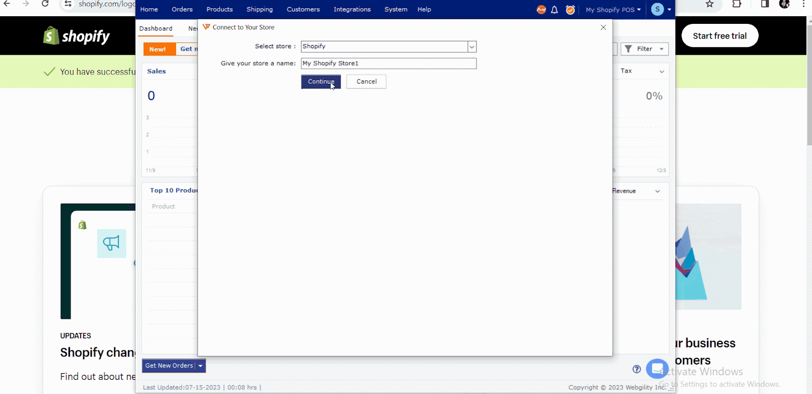The width and height of the screenshot is (812, 394).
Task: Open the My Shopify POS dropdown
Action: pyautogui.click(x=613, y=10)
